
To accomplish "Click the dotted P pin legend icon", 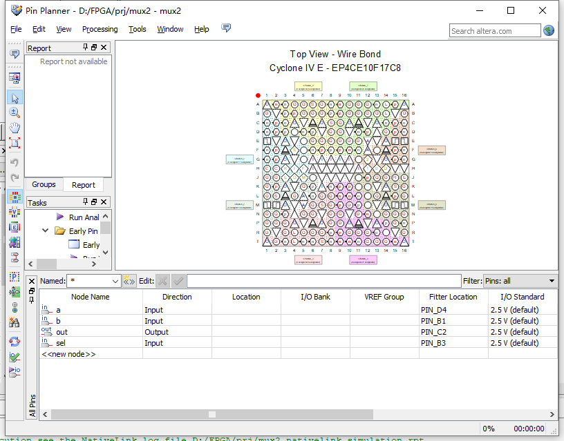I will coord(15,277).
